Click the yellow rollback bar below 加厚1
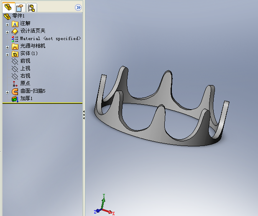Screen dimensions: 258x216 [x=43, y=103]
